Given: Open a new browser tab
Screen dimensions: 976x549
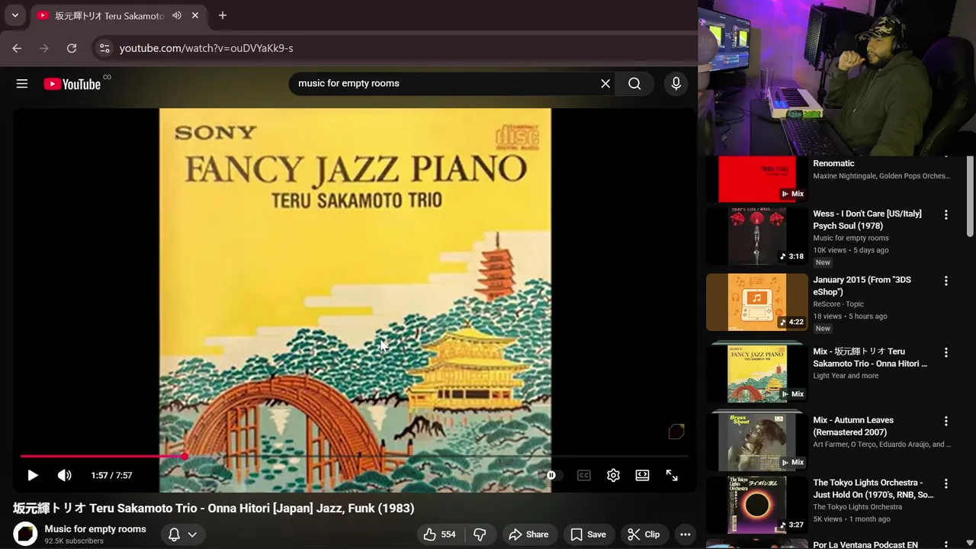Looking at the screenshot, I should click(x=223, y=15).
